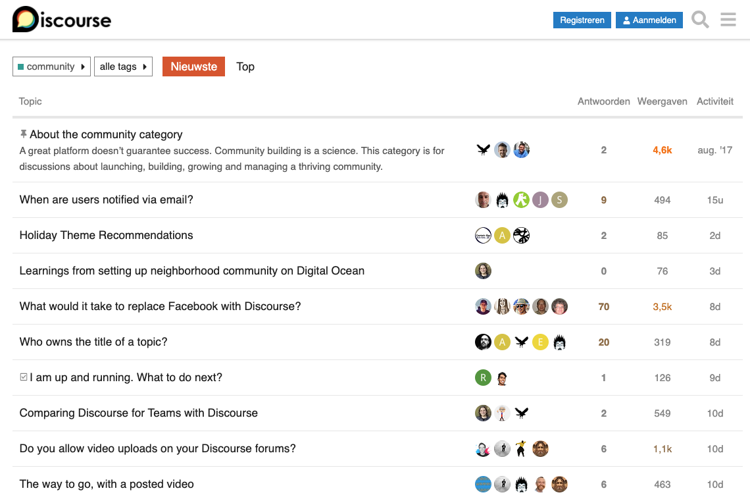This screenshot has width=750, height=501.
Task: Open 'About the community category' topic
Action: (106, 134)
